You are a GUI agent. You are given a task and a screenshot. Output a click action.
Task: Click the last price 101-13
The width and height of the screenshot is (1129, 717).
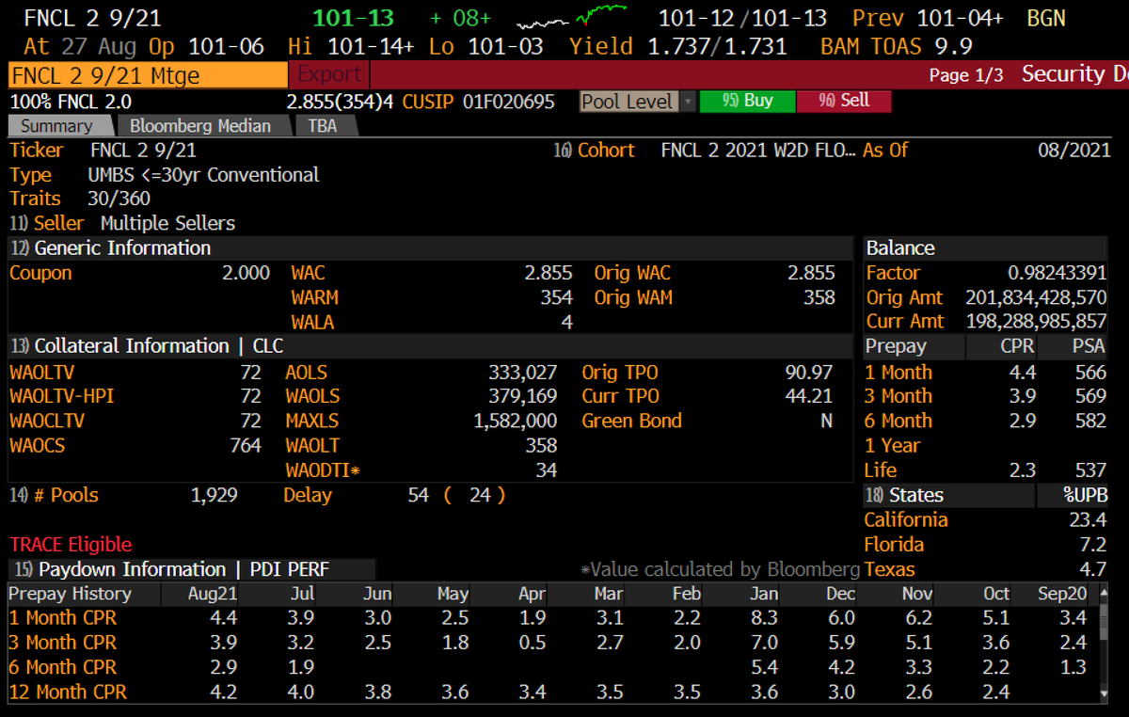[353, 18]
